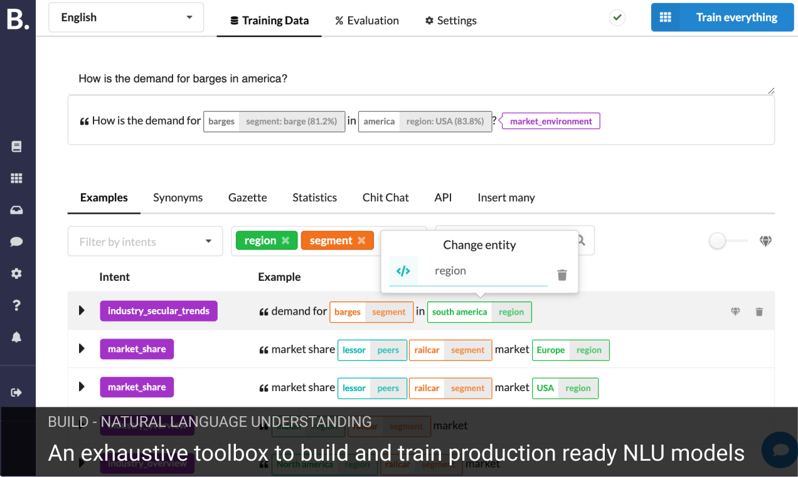Click the code icon in Change entity popup
The height and width of the screenshot is (477, 798).
click(403, 271)
